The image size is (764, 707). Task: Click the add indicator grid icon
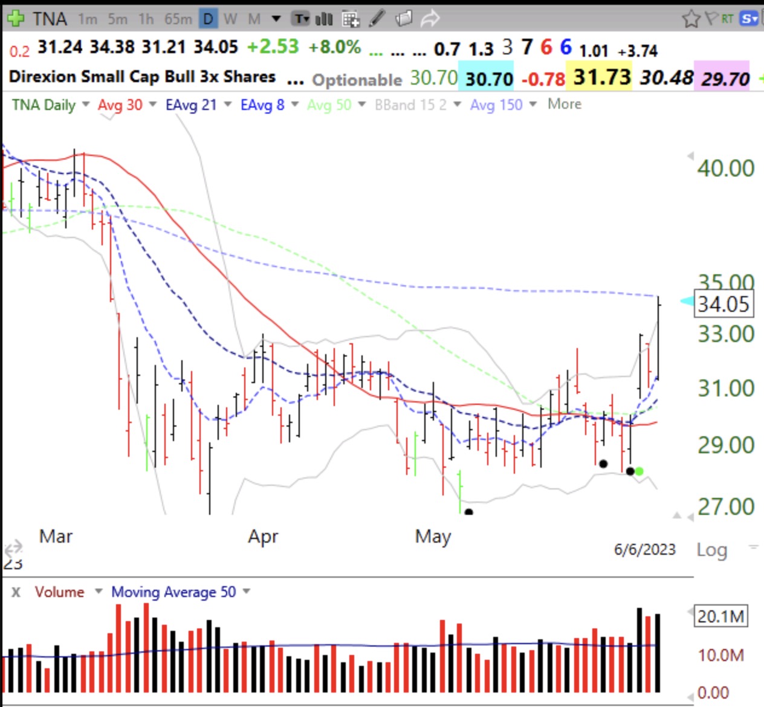click(351, 19)
